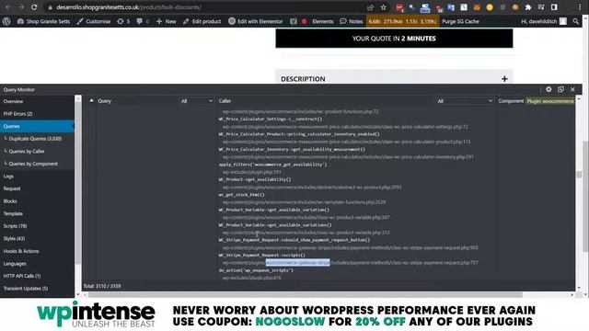589x331 pixels.
Task: Click Edit with Elementor
Action: tap(256, 21)
